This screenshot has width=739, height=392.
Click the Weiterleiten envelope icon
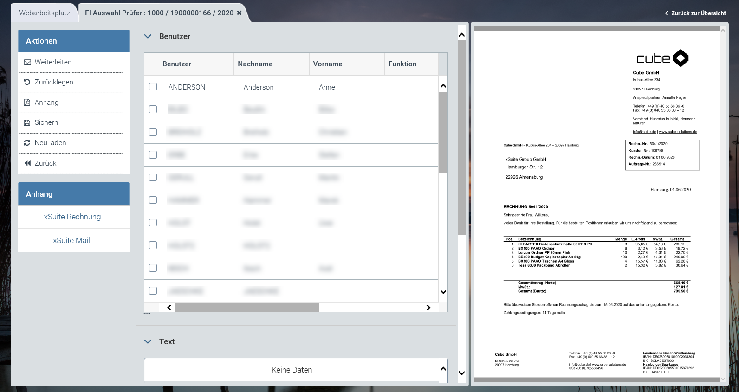tap(27, 62)
